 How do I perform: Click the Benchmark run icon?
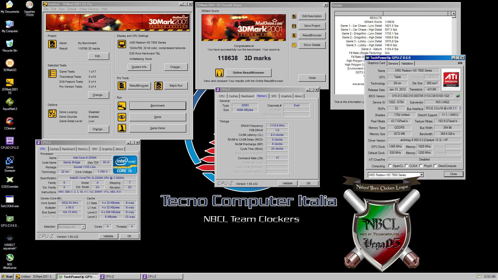tap(122, 106)
